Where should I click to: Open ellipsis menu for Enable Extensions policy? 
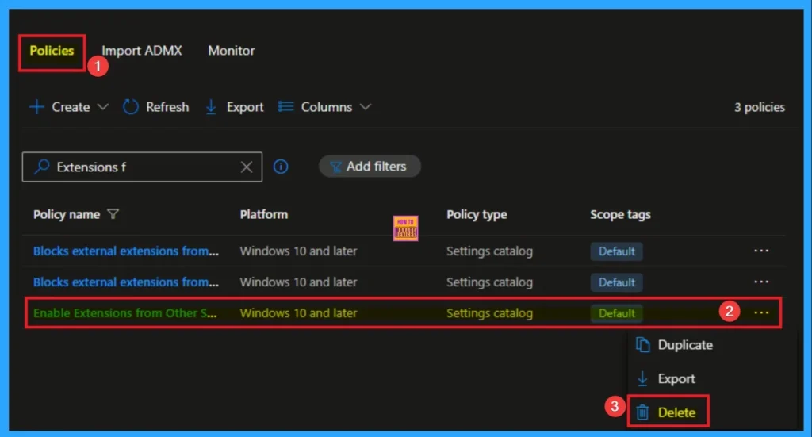tap(761, 312)
